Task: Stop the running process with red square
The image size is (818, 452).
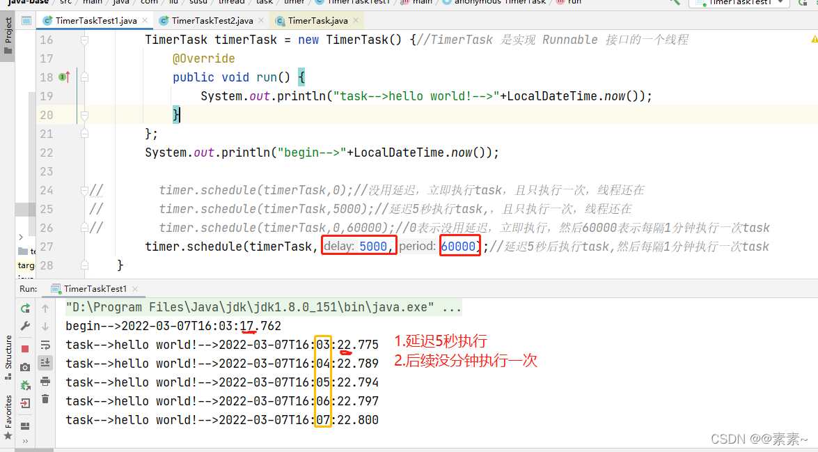Action: pyautogui.click(x=25, y=349)
